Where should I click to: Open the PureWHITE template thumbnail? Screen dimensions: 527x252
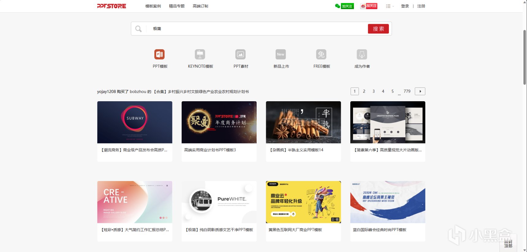pos(219,202)
